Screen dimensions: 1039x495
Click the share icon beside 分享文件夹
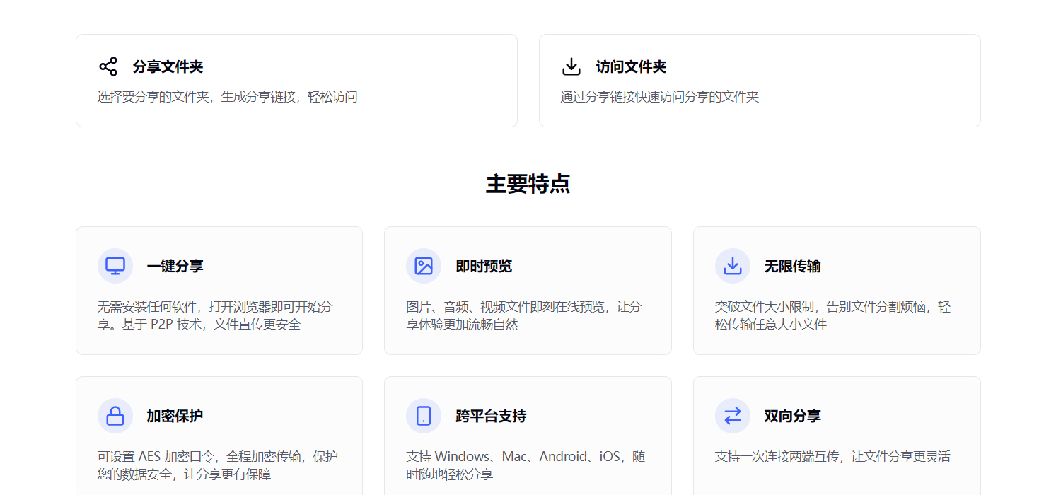point(108,66)
